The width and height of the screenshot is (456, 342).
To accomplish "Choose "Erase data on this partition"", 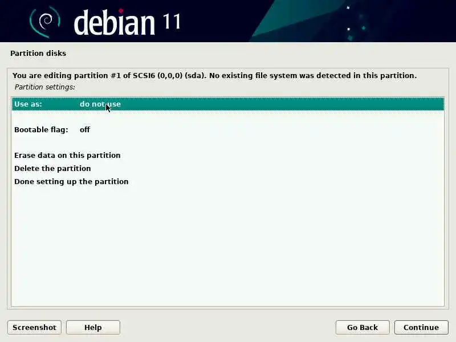I will click(x=67, y=155).
